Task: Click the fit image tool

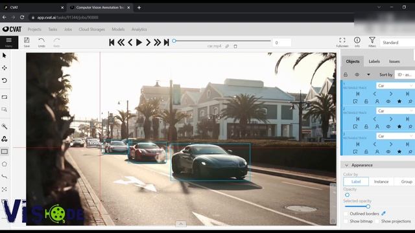Action: click(x=5, y=97)
